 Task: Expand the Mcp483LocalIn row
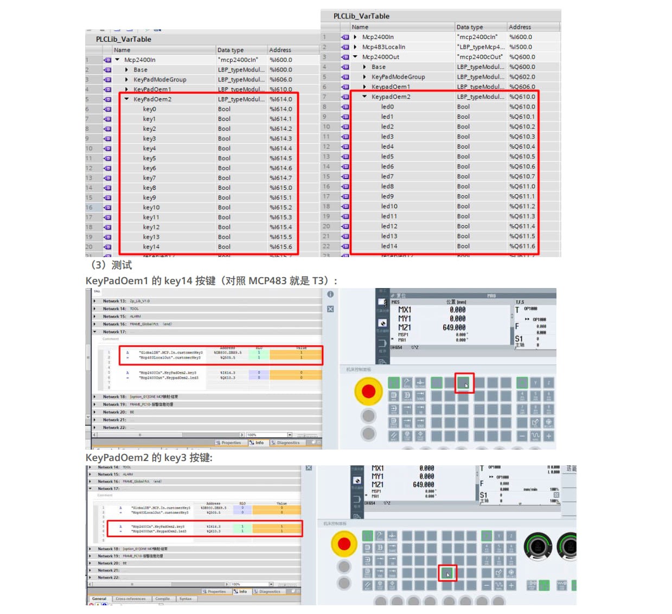click(355, 47)
